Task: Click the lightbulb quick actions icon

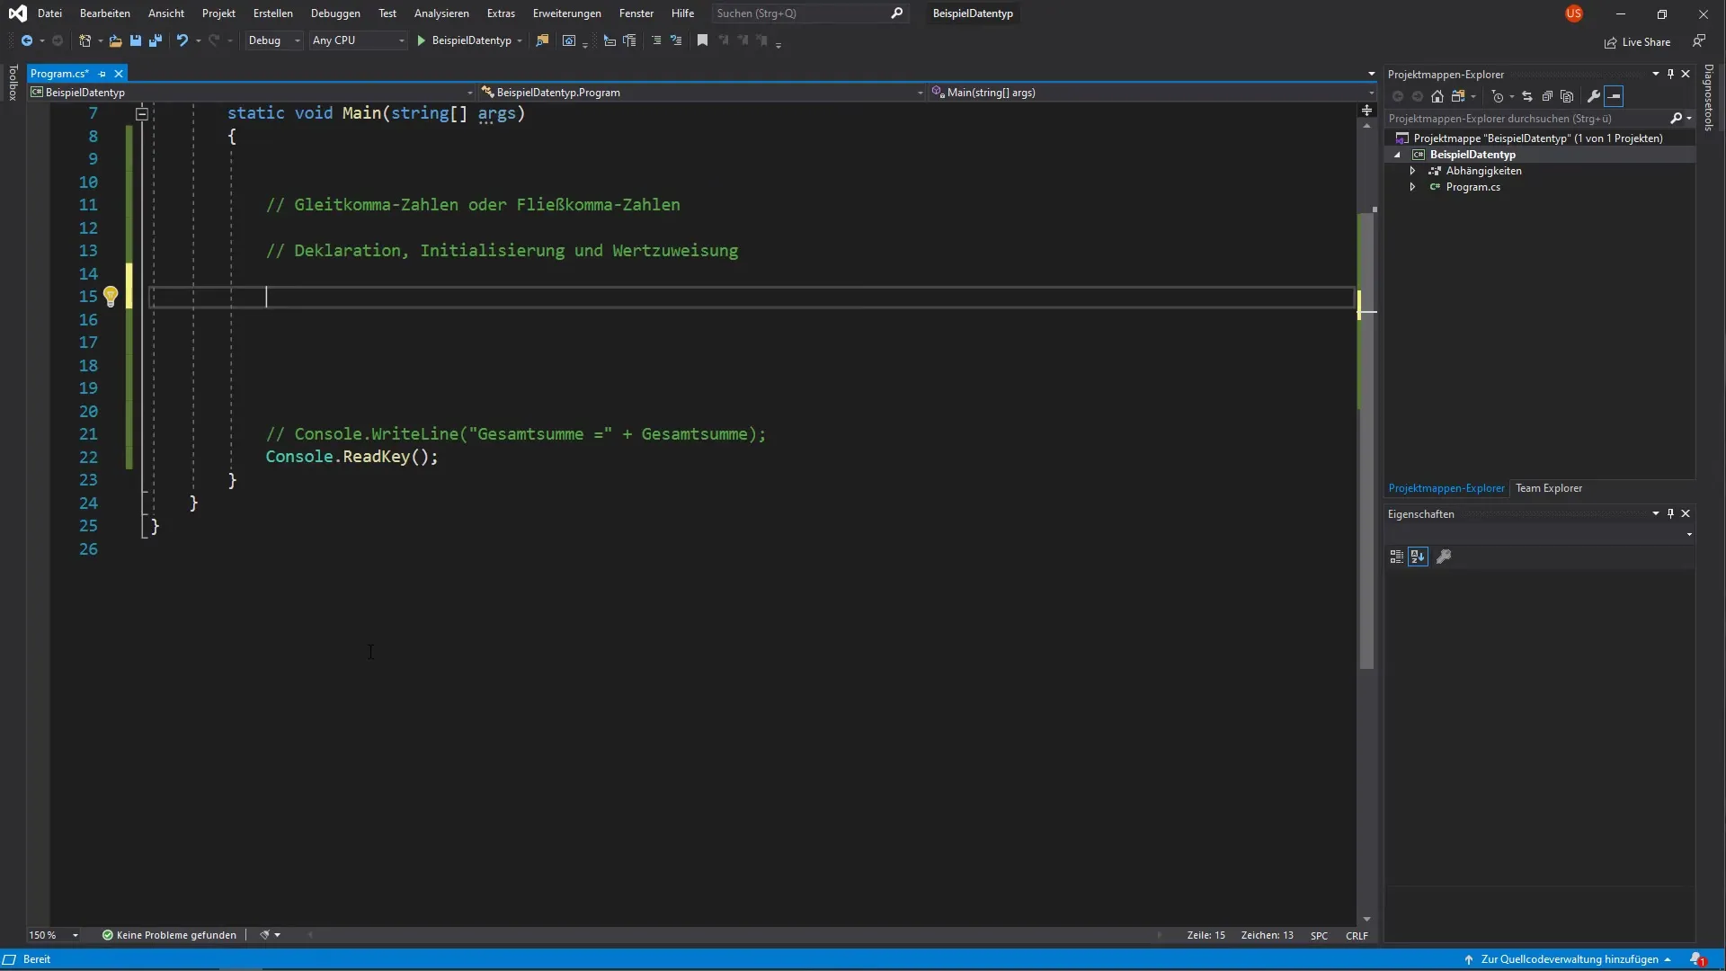Action: [110, 296]
